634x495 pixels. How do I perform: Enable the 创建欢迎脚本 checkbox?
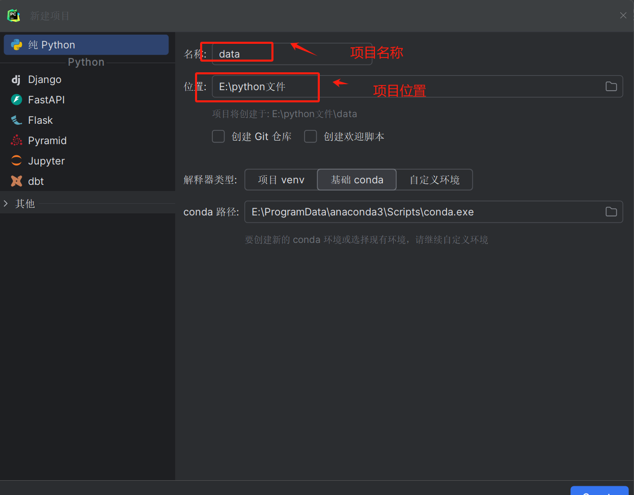tap(310, 136)
